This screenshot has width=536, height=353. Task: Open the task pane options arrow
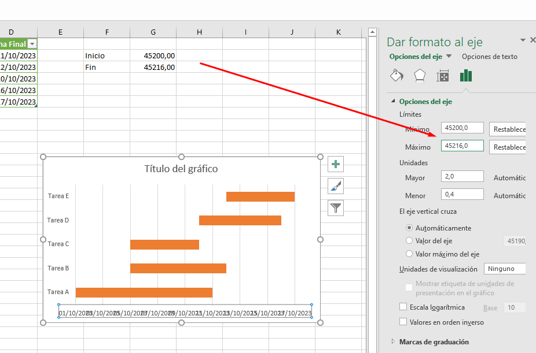[523, 40]
